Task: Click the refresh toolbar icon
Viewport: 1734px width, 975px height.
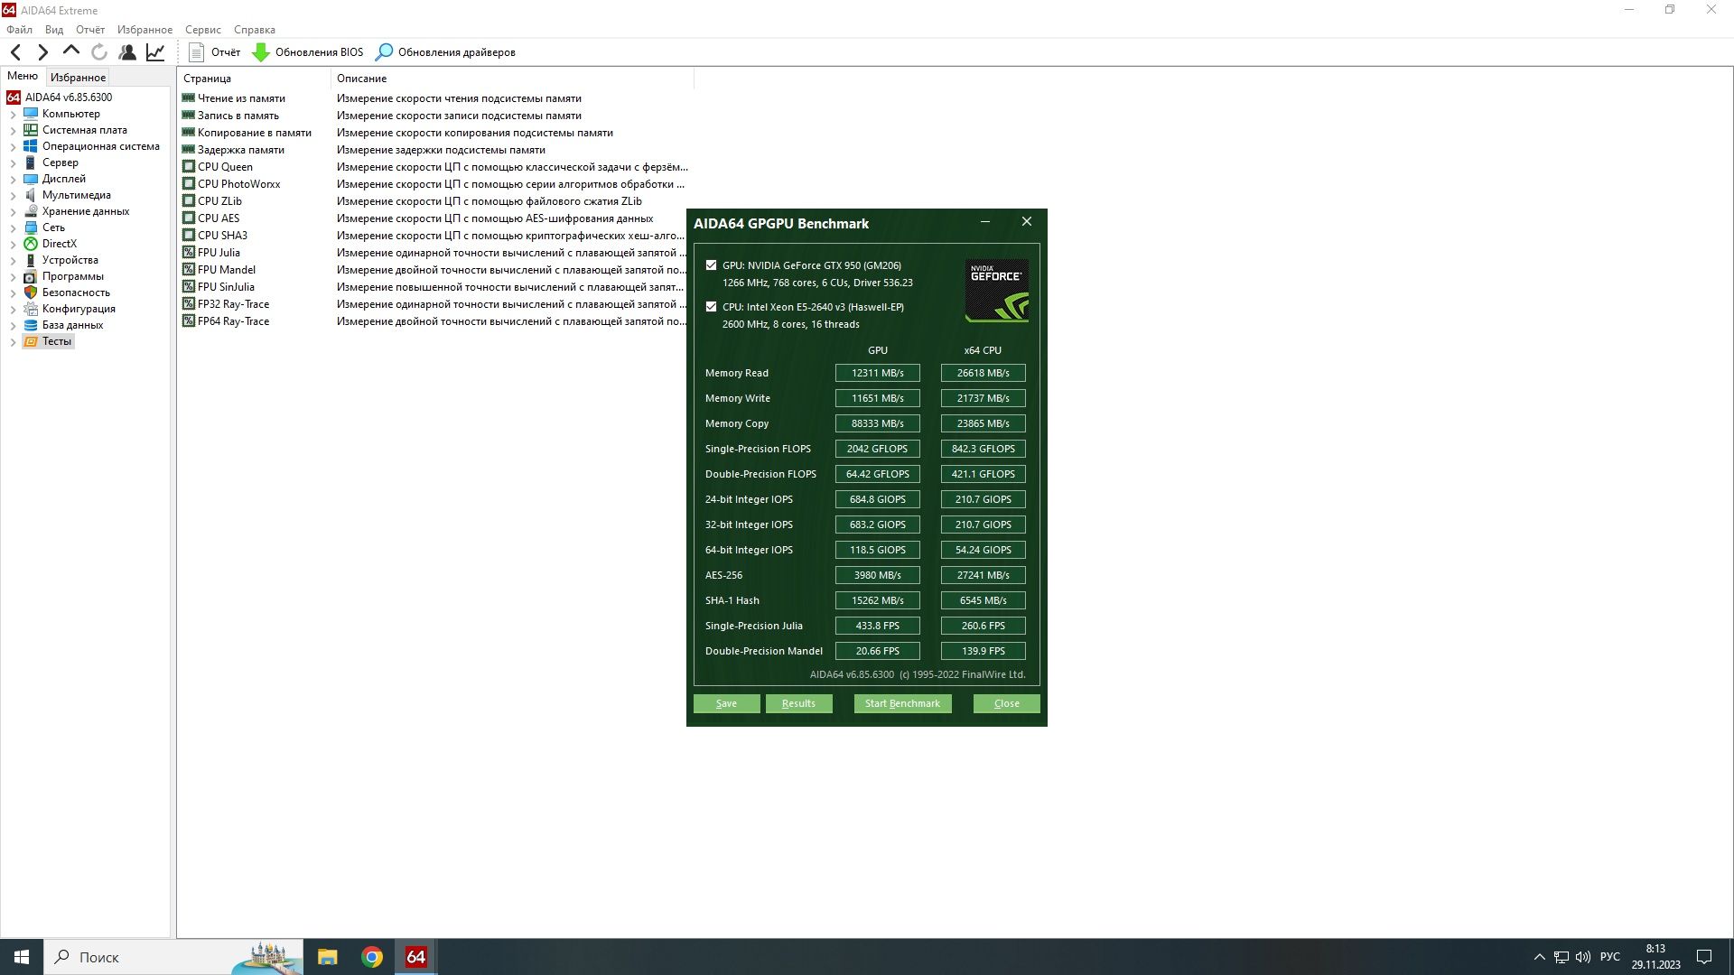Action: click(x=99, y=52)
